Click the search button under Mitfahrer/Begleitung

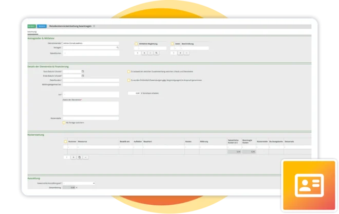(156, 53)
